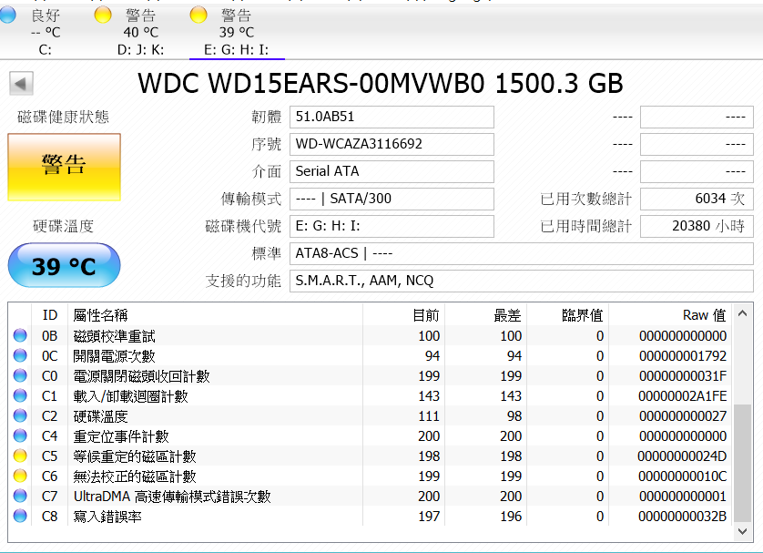Click the serial number field WD-WCAZA3116692

(392, 144)
